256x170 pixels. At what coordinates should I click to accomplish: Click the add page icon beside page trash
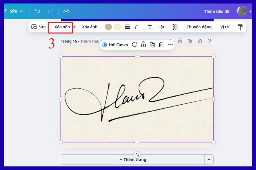tap(210, 41)
